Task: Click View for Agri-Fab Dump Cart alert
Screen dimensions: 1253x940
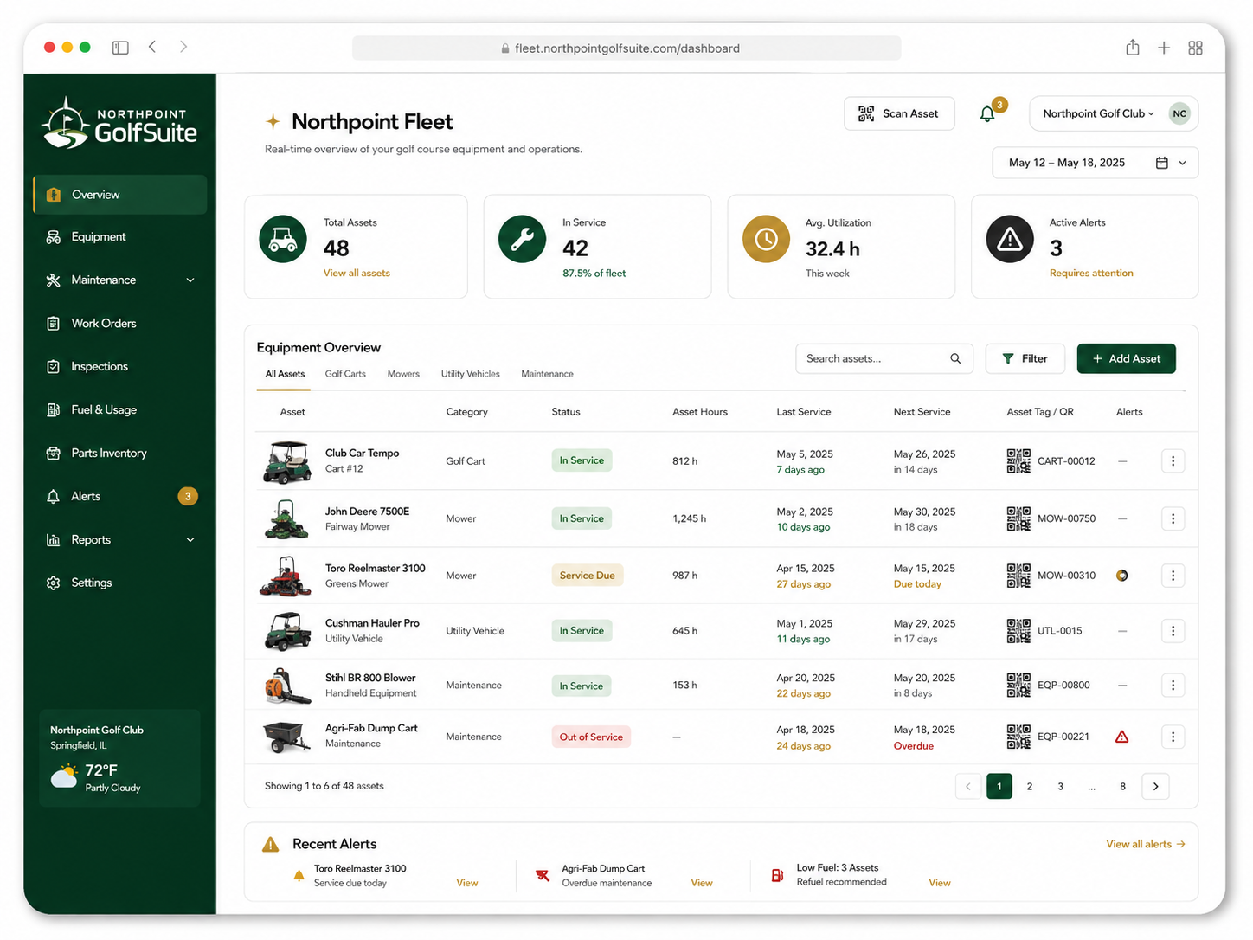Action: (x=702, y=883)
